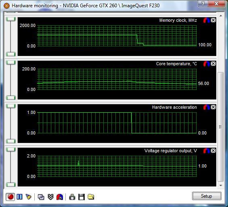Click the magnet icon on Core temperature graph
The height and width of the screenshot is (207, 228).
[x=207, y=64]
